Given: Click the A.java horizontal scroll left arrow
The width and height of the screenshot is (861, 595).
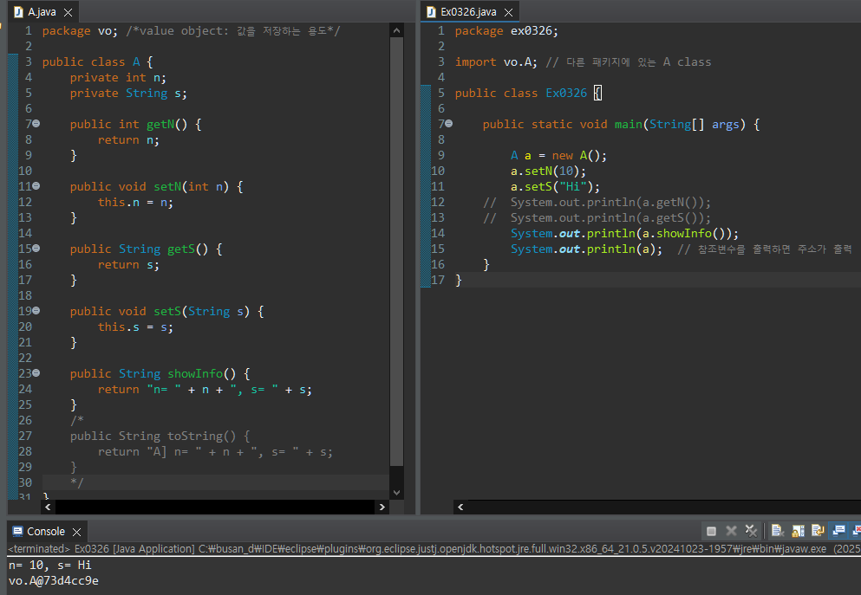Looking at the screenshot, I should 49,507.
